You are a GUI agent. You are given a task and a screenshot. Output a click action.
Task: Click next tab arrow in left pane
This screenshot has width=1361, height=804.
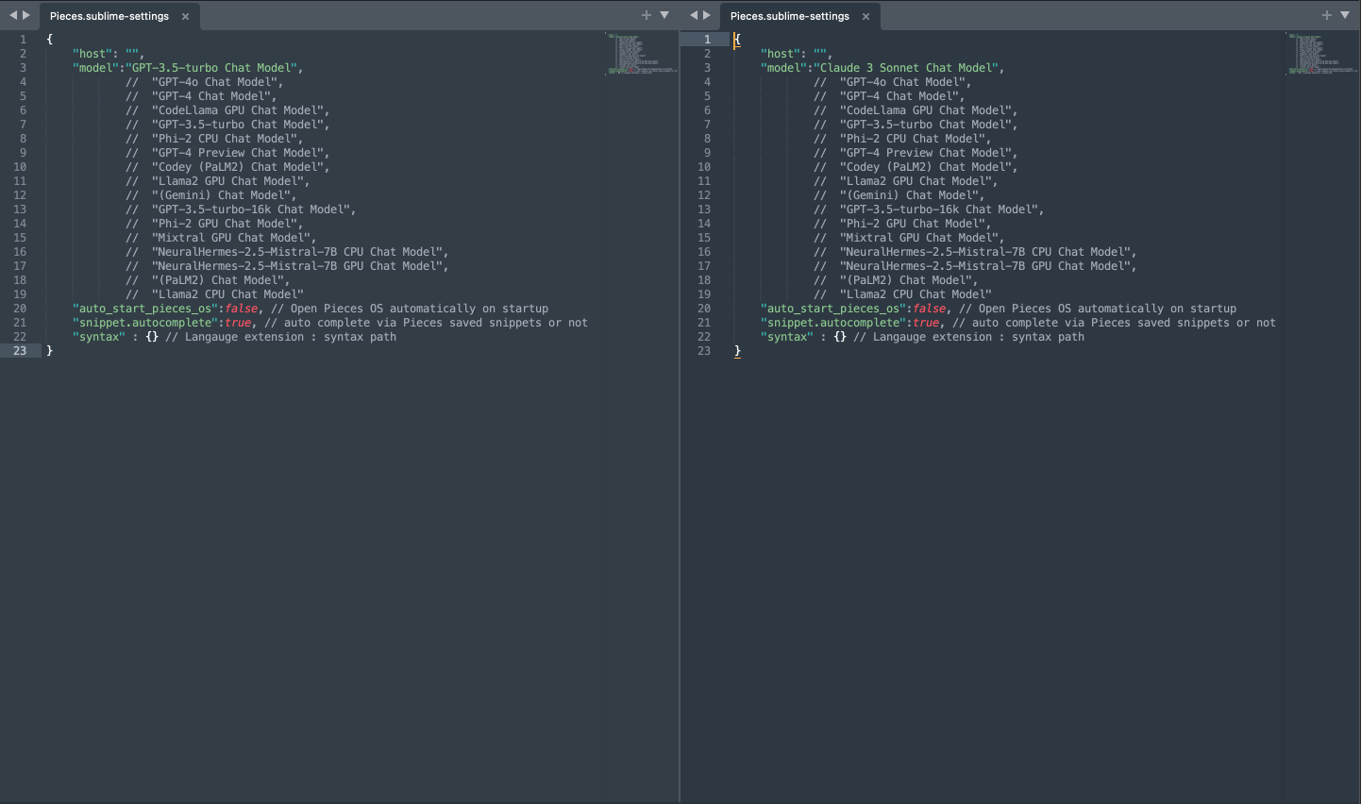[26, 15]
